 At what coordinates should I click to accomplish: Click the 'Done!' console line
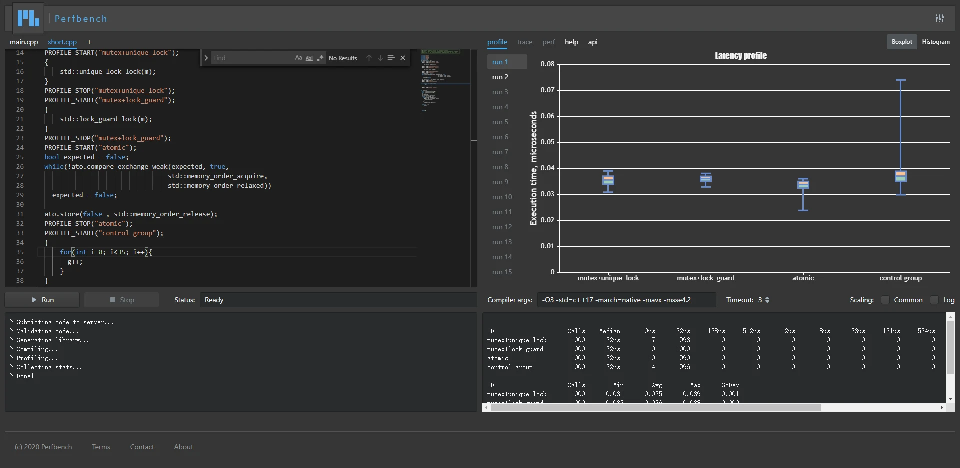(x=25, y=376)
